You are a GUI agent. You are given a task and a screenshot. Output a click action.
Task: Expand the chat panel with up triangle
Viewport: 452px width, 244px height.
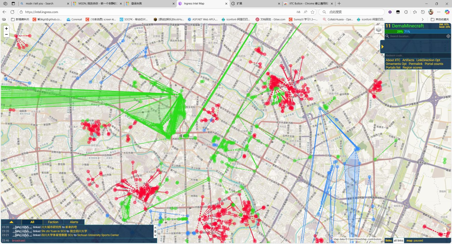point(11,222)
